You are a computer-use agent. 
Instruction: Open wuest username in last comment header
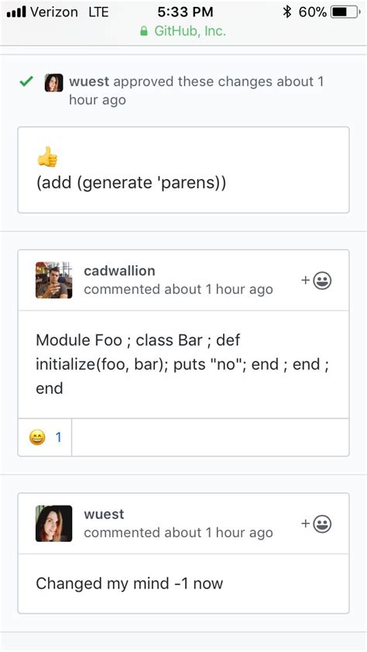pyautogui.click(x=104, y=514)
